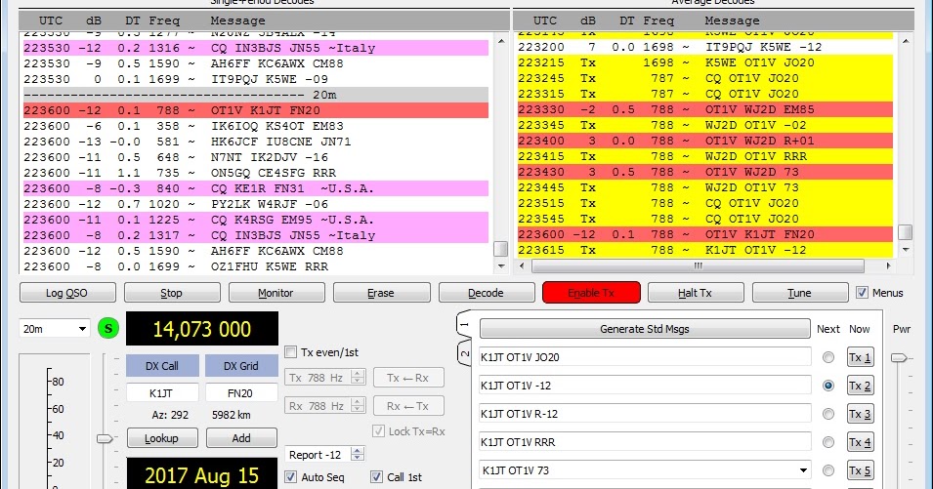Click the Erase button
This screenshot has width=933, height=489.
point(381,293)
